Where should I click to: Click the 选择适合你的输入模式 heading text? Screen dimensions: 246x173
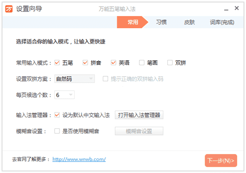[61, 41]
